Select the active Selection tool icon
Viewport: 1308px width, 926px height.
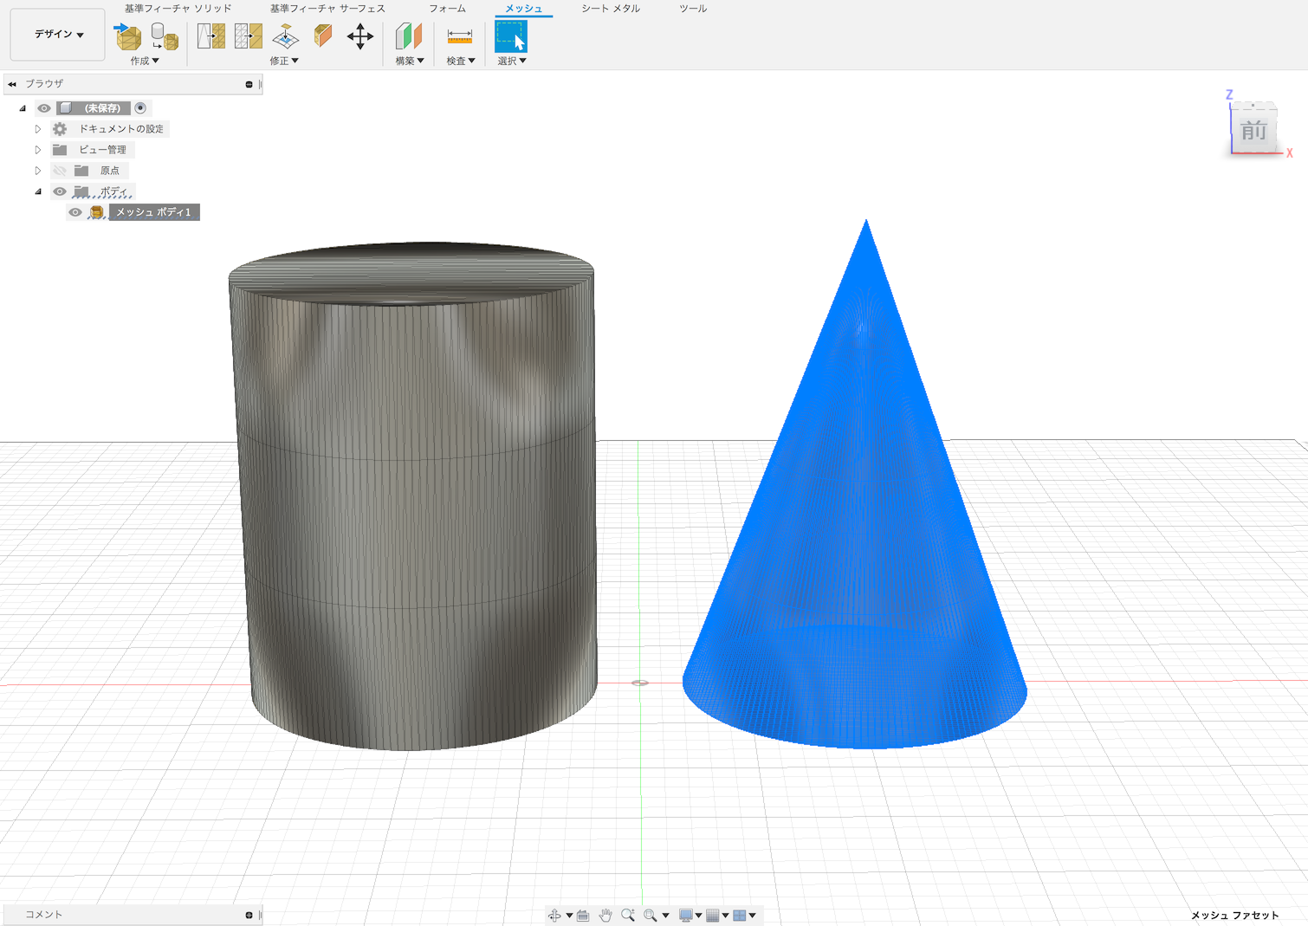[511, 36]
